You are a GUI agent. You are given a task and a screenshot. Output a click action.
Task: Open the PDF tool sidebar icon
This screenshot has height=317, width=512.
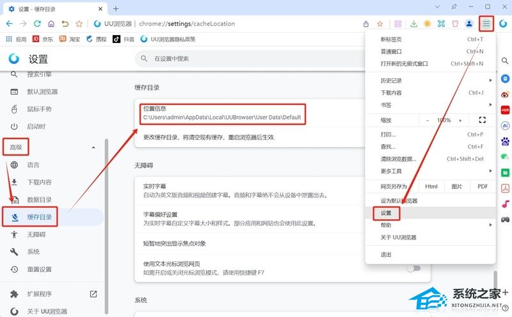point(505,188)
